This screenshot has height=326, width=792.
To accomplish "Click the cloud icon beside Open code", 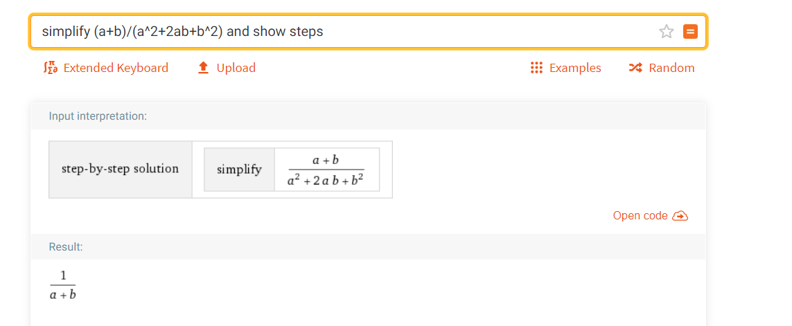I will click(680, 216).
